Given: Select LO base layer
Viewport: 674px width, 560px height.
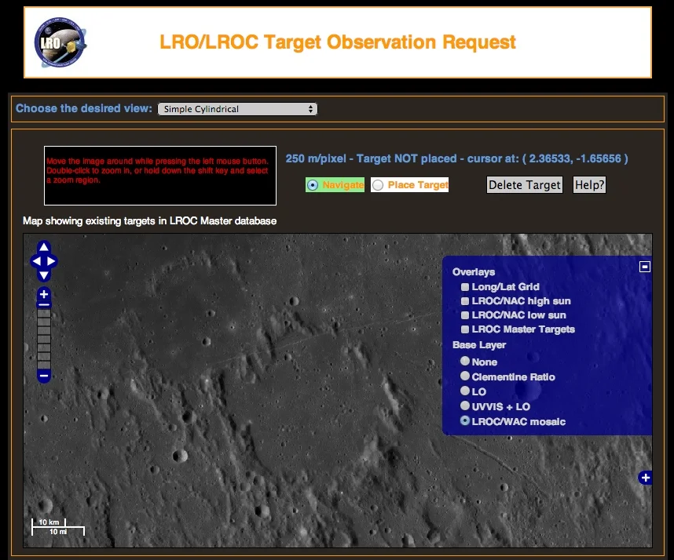Looking at the screenshot, I should pos(465,391).
